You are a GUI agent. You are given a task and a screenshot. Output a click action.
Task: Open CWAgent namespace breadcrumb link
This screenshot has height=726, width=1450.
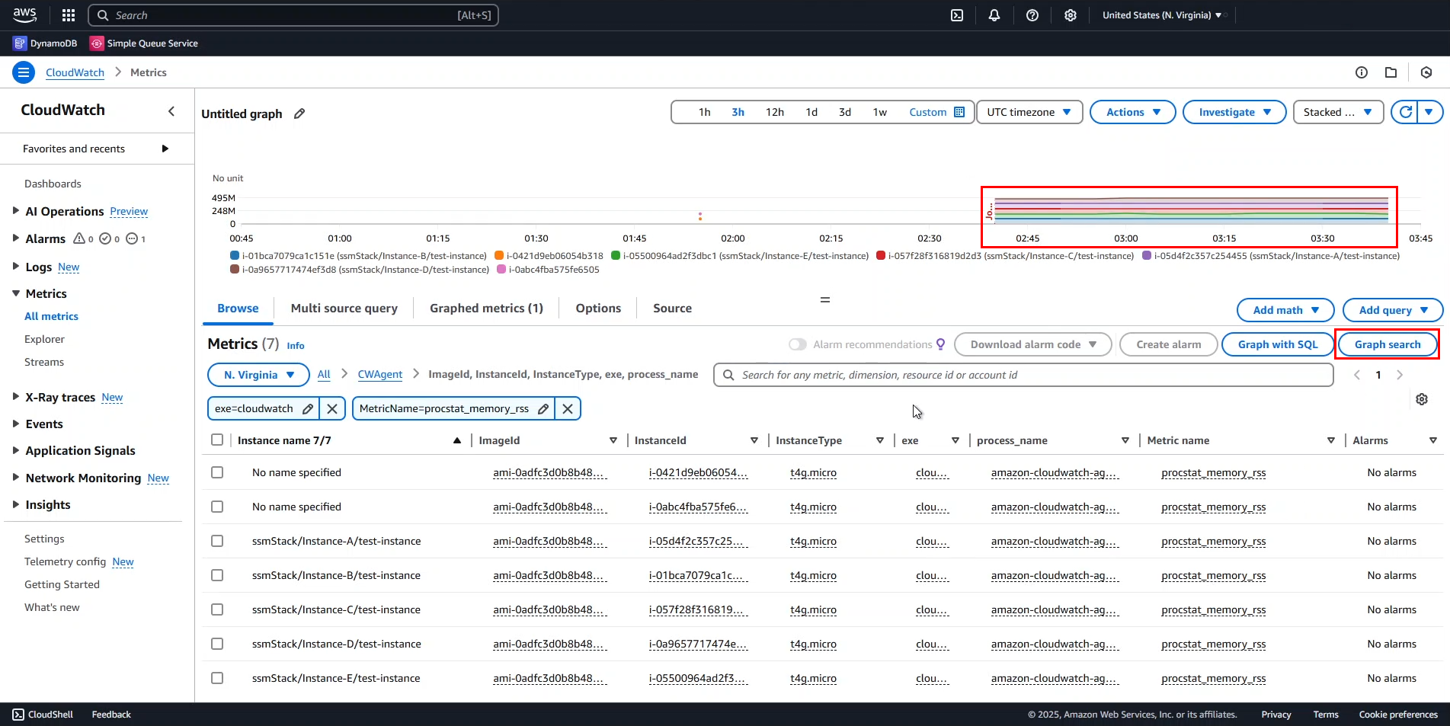pyautogui.click(x=379, y=374)
